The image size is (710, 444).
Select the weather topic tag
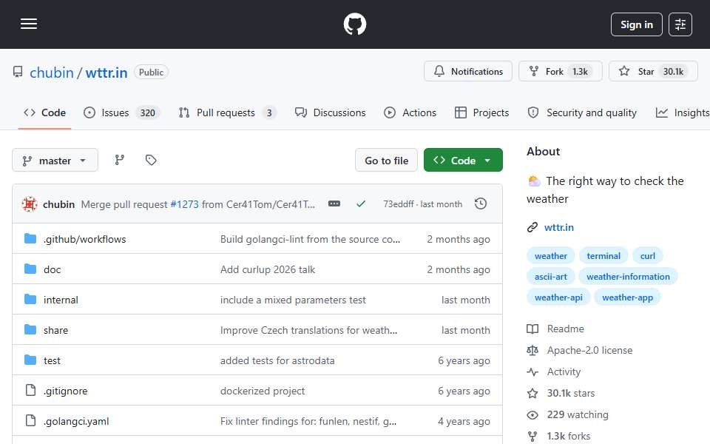tap(550, 256)
